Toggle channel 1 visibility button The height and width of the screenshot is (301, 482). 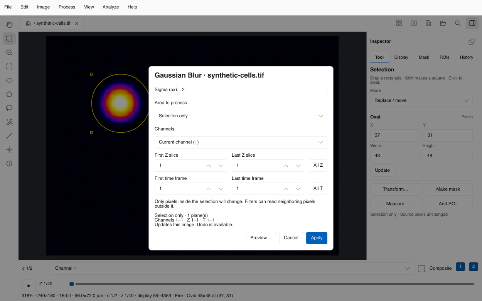(460, 267)
